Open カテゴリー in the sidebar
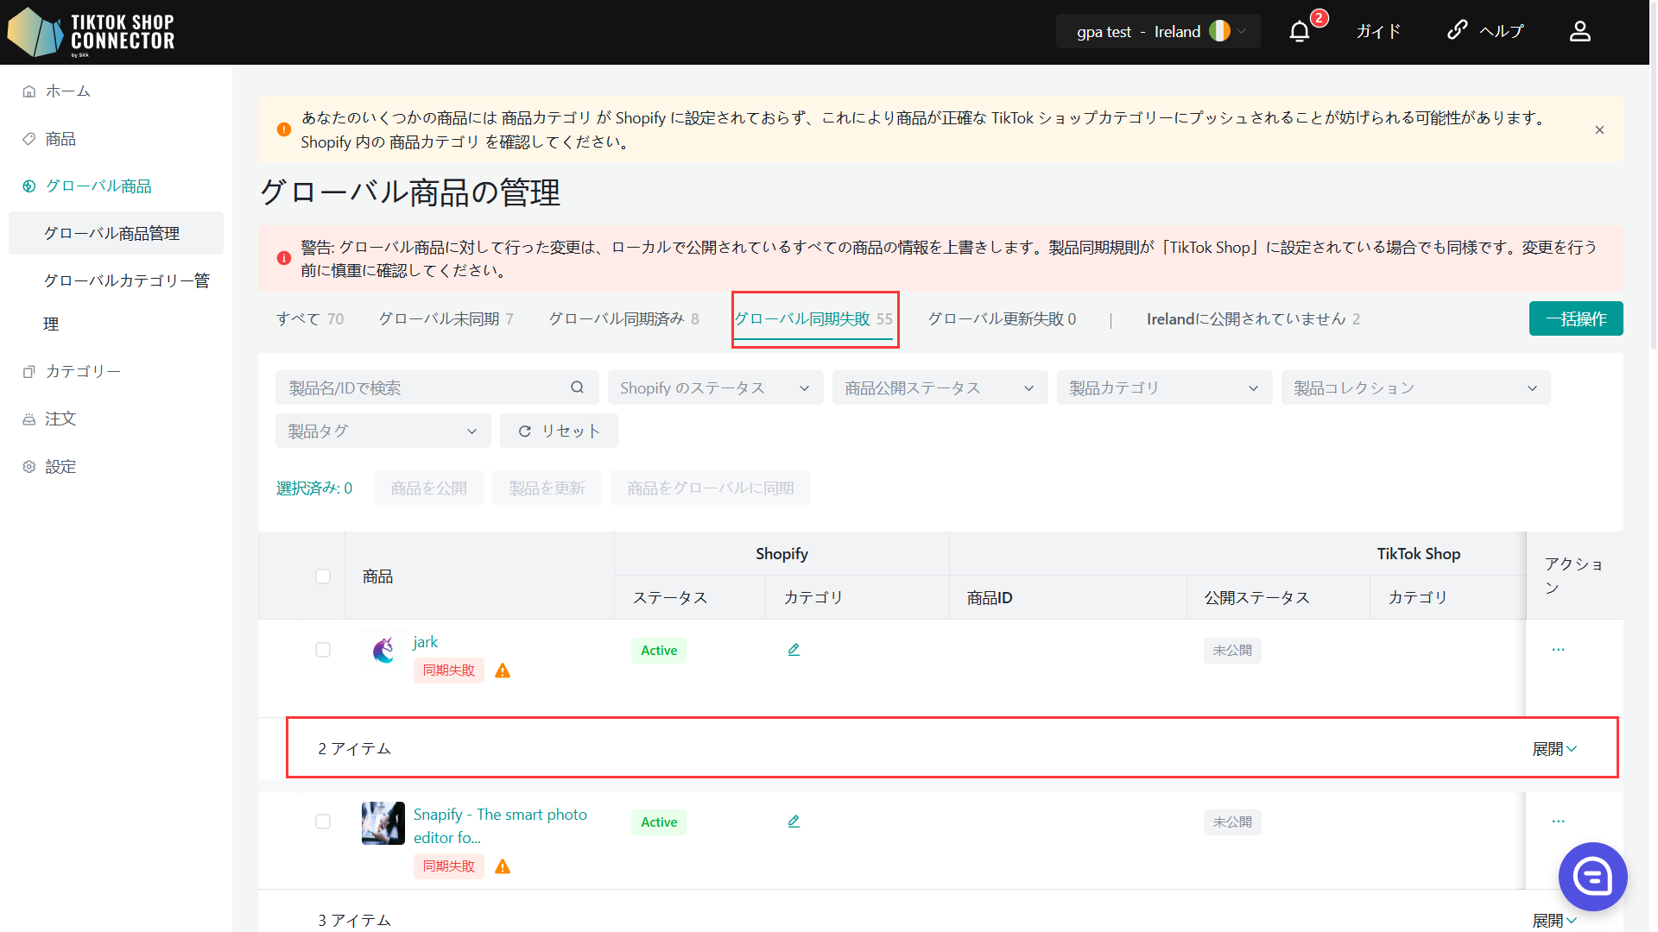1658x932 pixels. pos(83,371)
